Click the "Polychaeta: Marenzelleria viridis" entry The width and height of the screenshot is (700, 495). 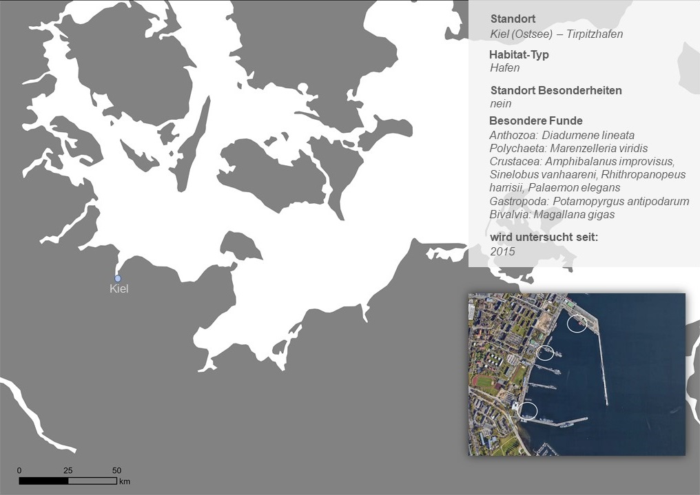point(568,148)
